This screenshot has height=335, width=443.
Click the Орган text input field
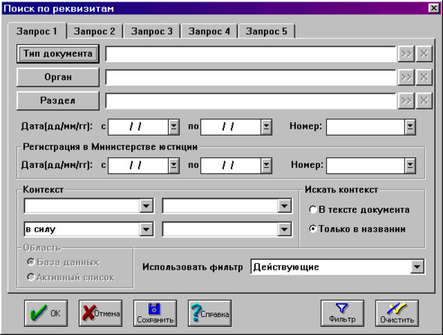[250, 77]
